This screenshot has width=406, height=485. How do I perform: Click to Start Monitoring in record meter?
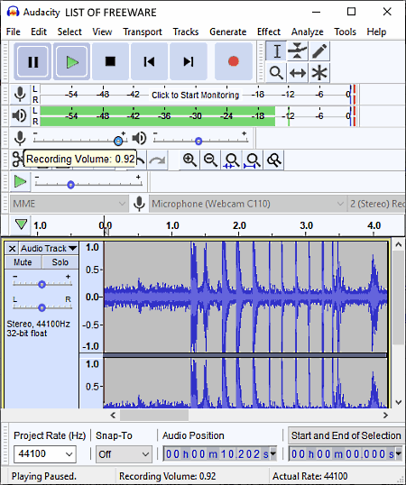point(195,95)
